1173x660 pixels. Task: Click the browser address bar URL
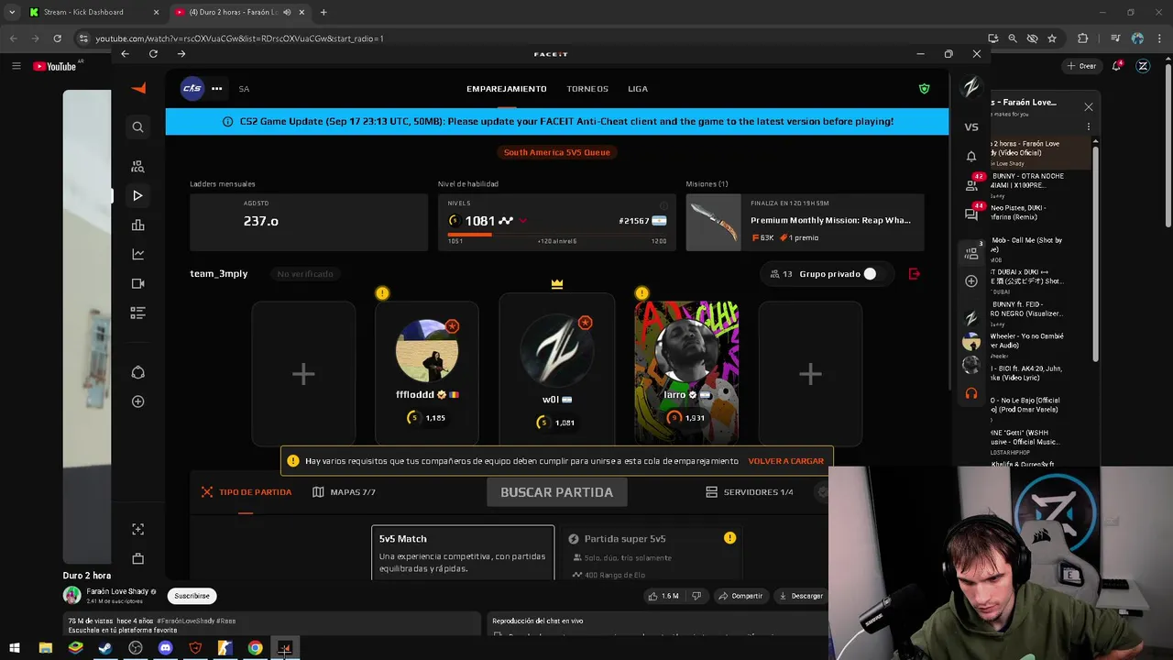tap(239, 38)
